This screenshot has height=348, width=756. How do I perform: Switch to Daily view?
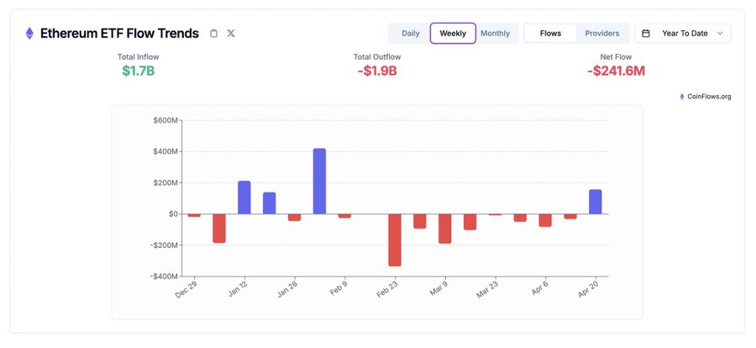[x=411, y=34]
